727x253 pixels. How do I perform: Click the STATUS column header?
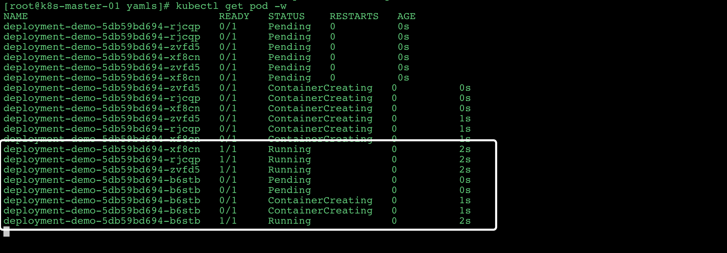286,16
